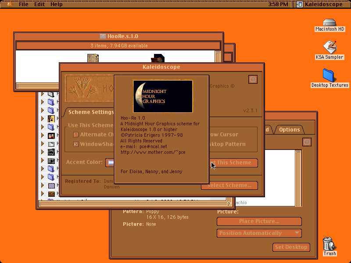Click the horizontal scrollbar of the list window
This screenshot has height=263, width=351.
(133, 204)
